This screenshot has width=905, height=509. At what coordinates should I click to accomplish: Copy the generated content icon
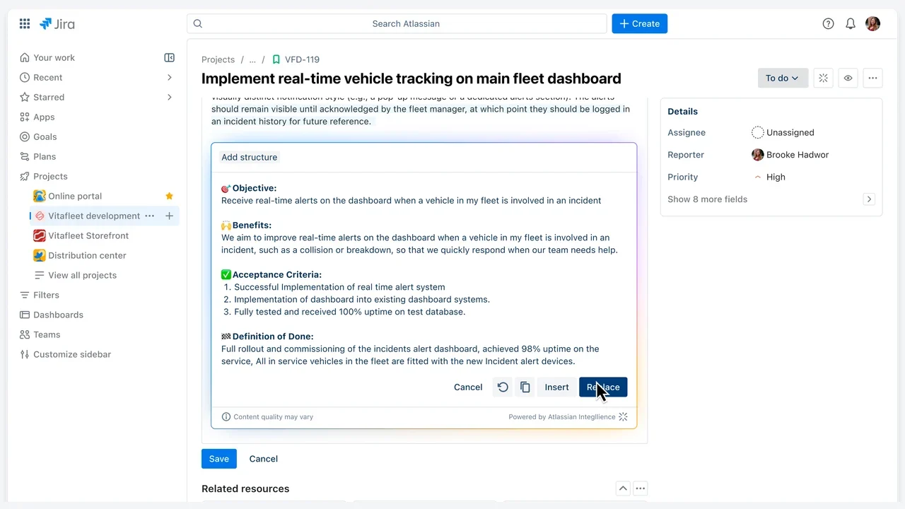(x=525, y=387)
